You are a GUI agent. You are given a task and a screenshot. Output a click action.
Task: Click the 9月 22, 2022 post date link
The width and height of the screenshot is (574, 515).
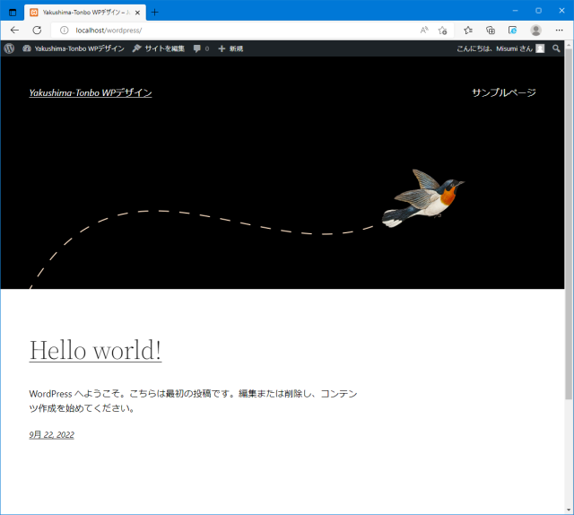pos(52,435)
